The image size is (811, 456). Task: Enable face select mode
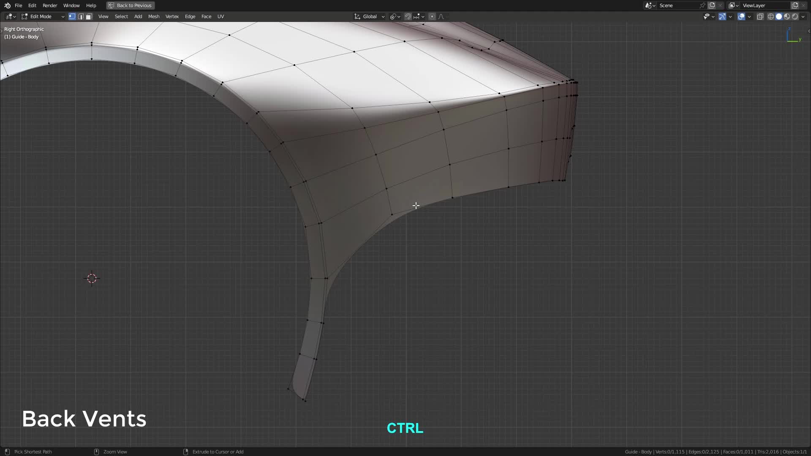(89, 16)
